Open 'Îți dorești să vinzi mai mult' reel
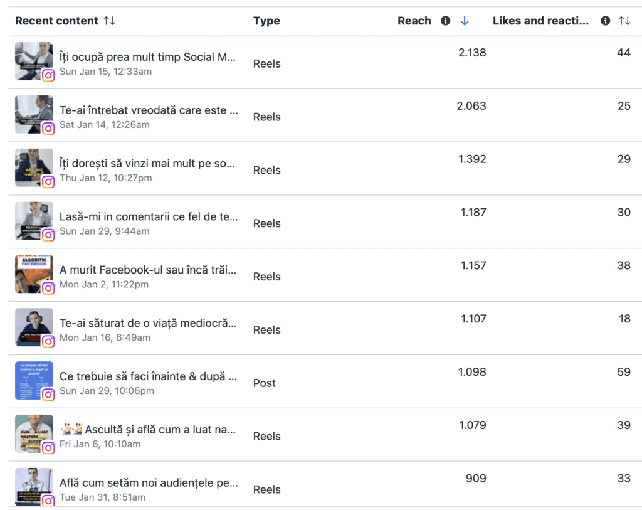This screenshot has height=510, width=642. click(147, 164)
